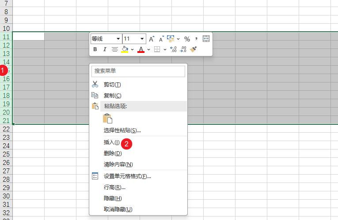Apply the yellow fill color
Screen dimensions: 338x220
pos(125,49)
